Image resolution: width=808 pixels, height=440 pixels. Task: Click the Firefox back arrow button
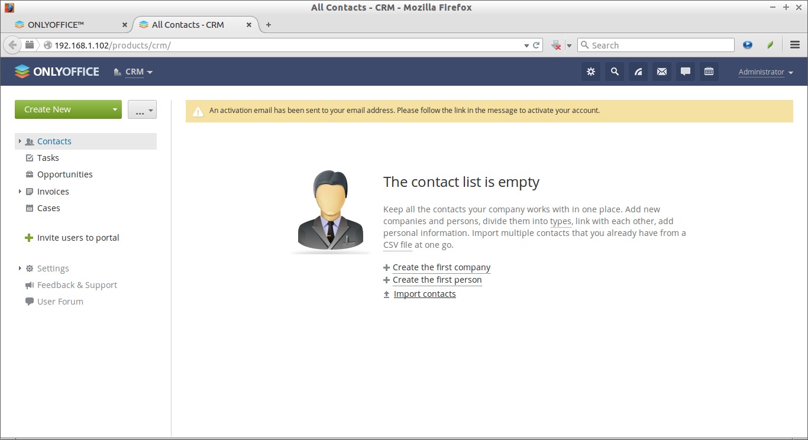(x=12, y=45)
